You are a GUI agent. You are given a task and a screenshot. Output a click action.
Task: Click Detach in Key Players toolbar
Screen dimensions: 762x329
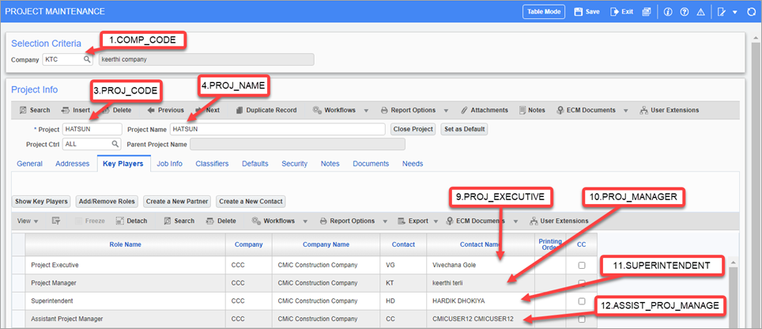(132, 221)
